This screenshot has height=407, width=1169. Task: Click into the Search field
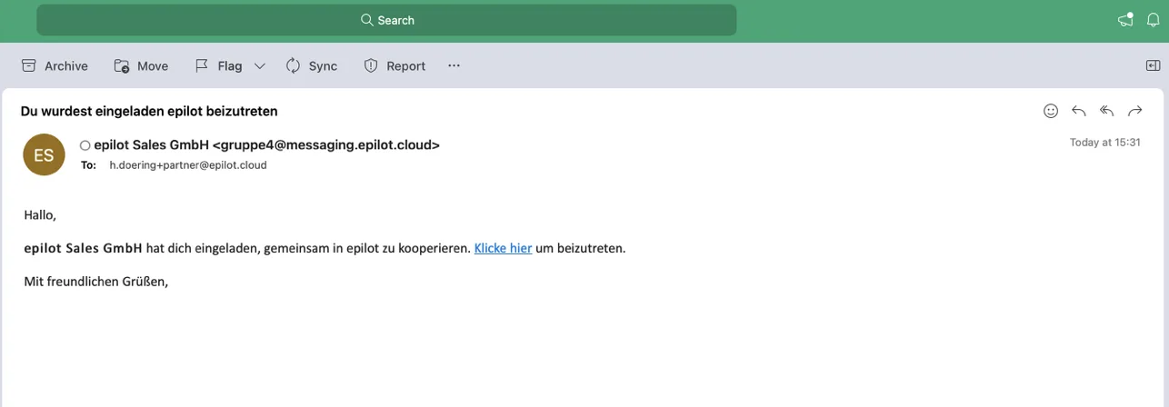click(x=386, y=20)
